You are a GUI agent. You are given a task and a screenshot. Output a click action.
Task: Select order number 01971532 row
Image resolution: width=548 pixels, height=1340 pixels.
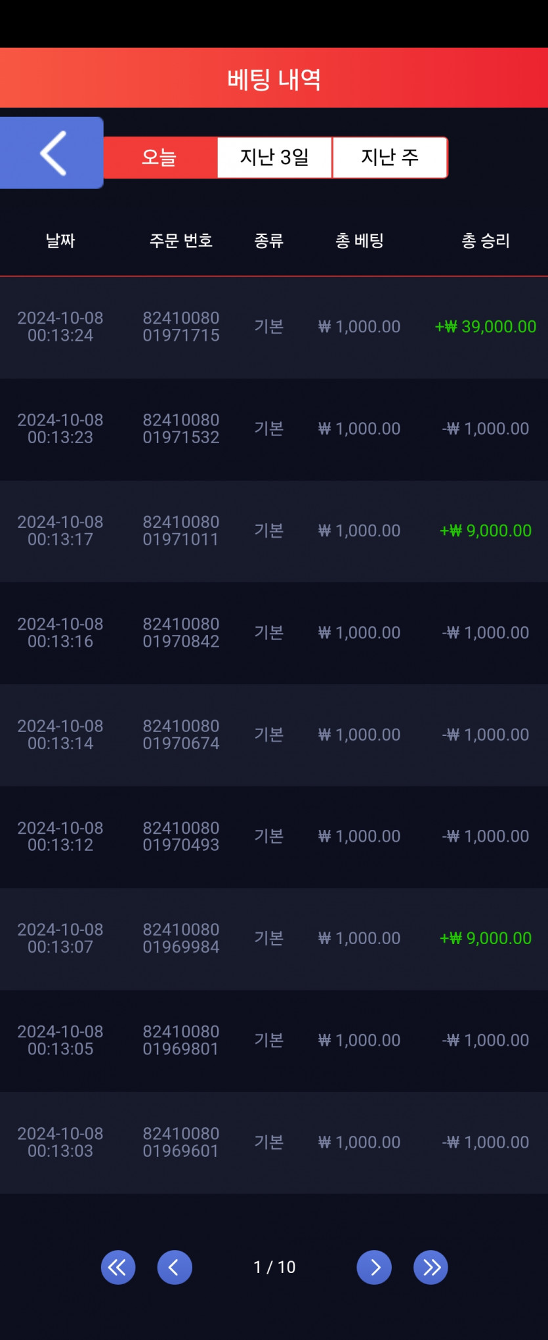pos(274,429)
